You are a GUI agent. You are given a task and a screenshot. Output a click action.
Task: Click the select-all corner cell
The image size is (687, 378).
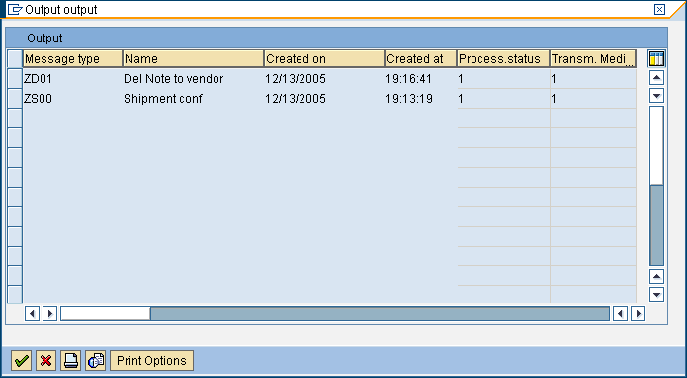pyautogui.click(x=15, y=58)
